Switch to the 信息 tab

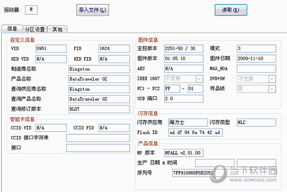(x=12, y=30)
